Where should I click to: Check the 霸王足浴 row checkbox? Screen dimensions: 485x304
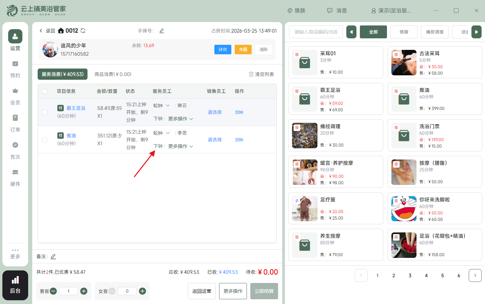click(44, 112)
